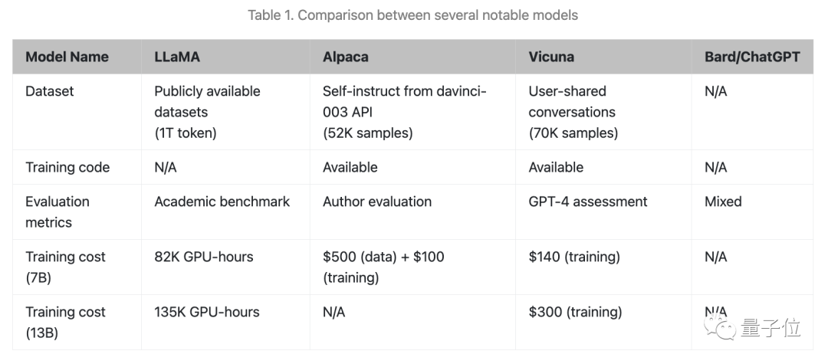
Task: Click the 量子位 watermark text
Action: (770, 329)
